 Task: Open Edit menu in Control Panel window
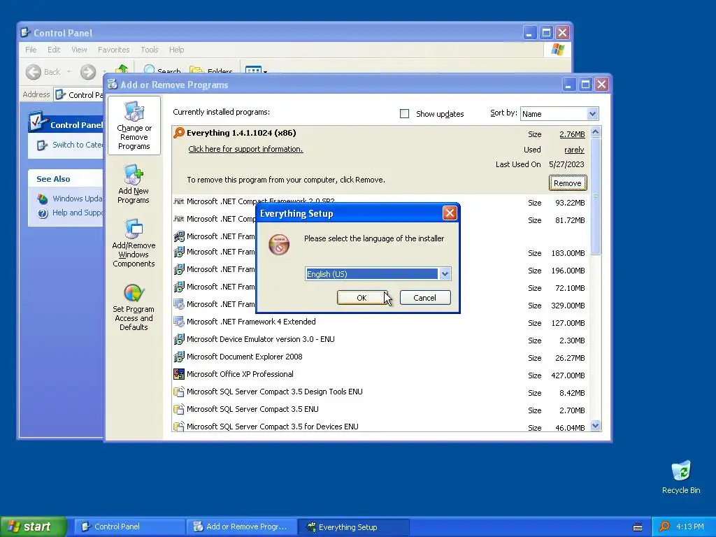(54, 50)
